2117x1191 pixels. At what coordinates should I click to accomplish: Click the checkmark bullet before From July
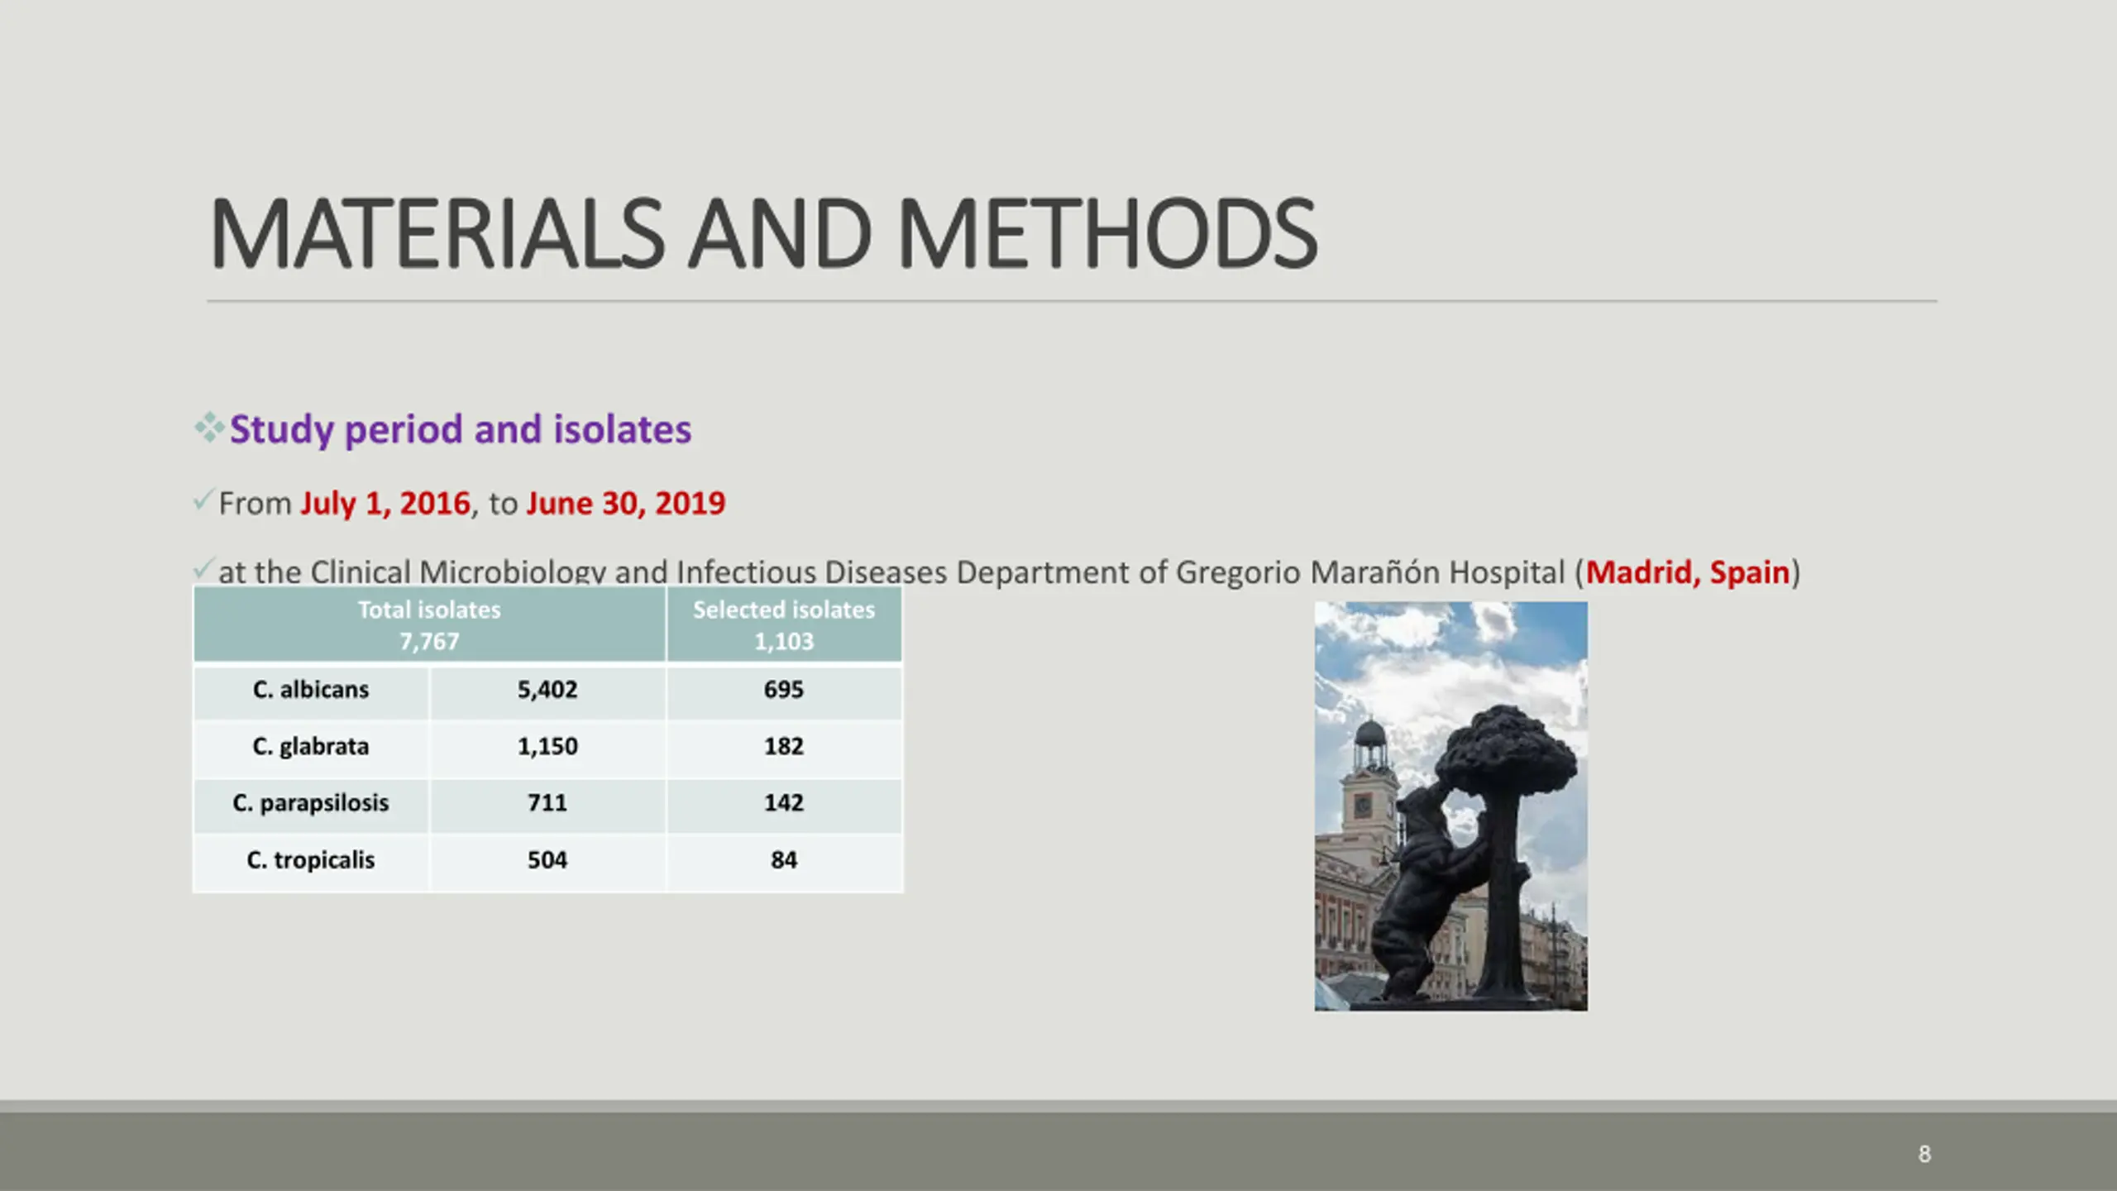click(203, 500)
